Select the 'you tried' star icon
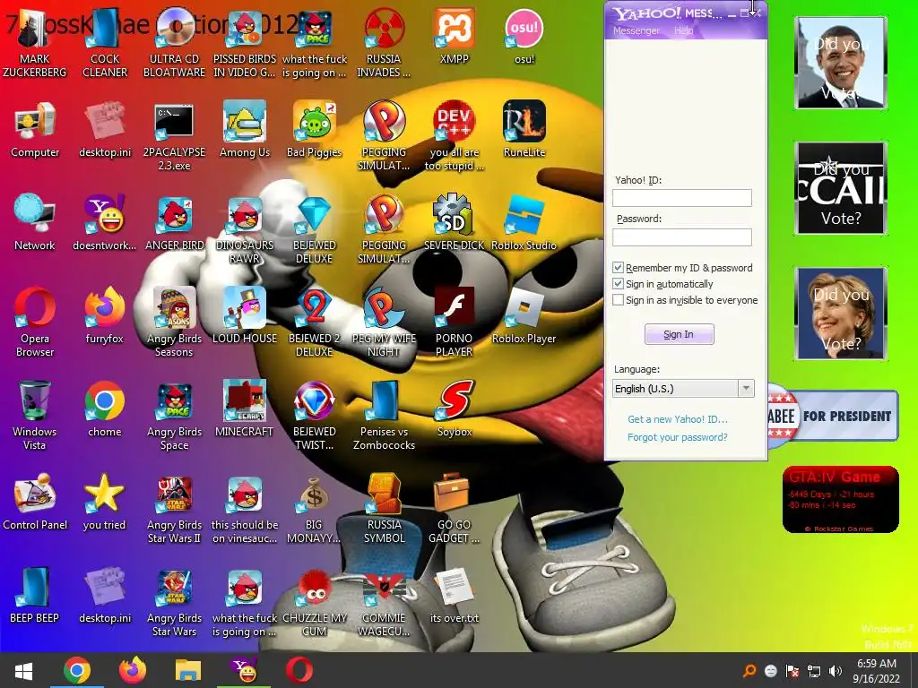The width and height of the screenshot is (918, 688). pos(104,502)
